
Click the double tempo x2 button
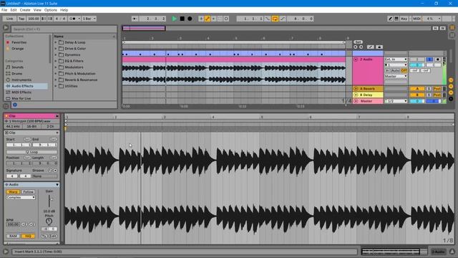[31, 224]
